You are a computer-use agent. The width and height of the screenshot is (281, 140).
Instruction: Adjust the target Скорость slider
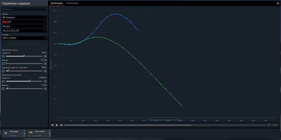pos(24,56)
